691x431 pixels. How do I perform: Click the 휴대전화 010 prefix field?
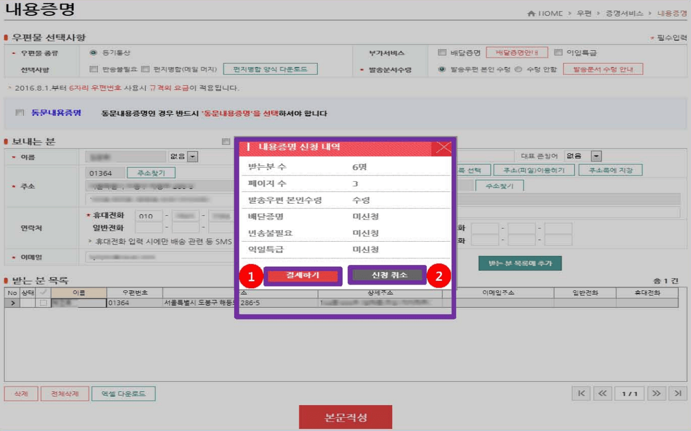pyautogui.click(x=148, y=216)
